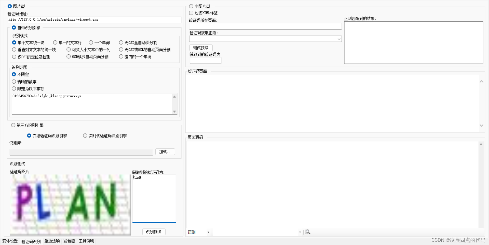Expand the search text history dropdown arrow
489x245 pixels.
(300, 232)
